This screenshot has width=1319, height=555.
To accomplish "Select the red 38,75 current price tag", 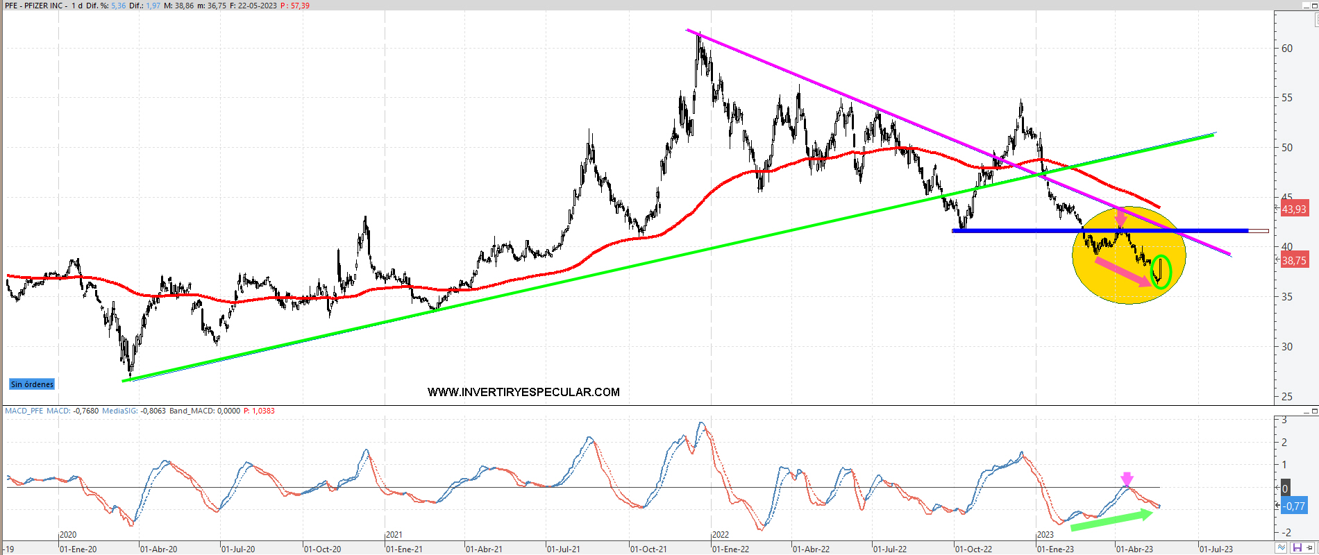I will pyautogui.click(x=1294, y=261).
